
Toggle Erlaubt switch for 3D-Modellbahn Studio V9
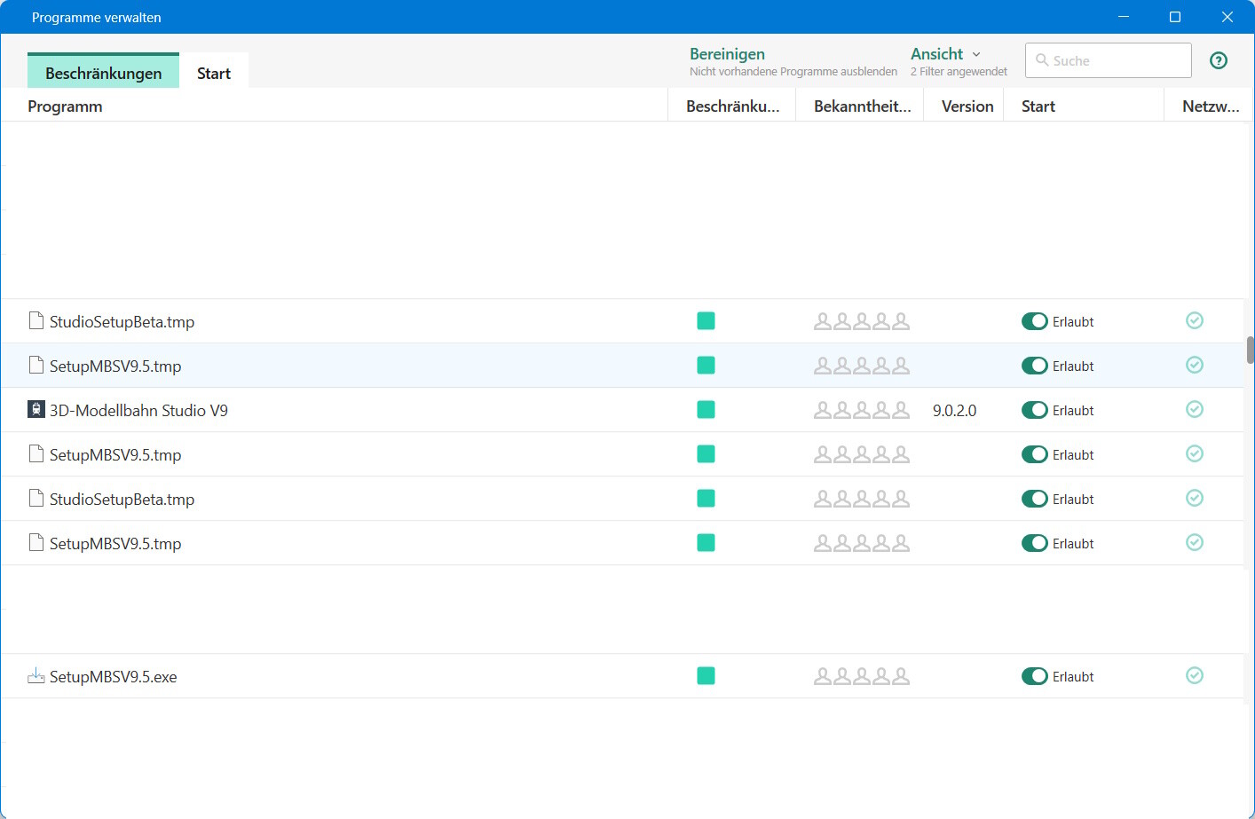click(1035, 410)
